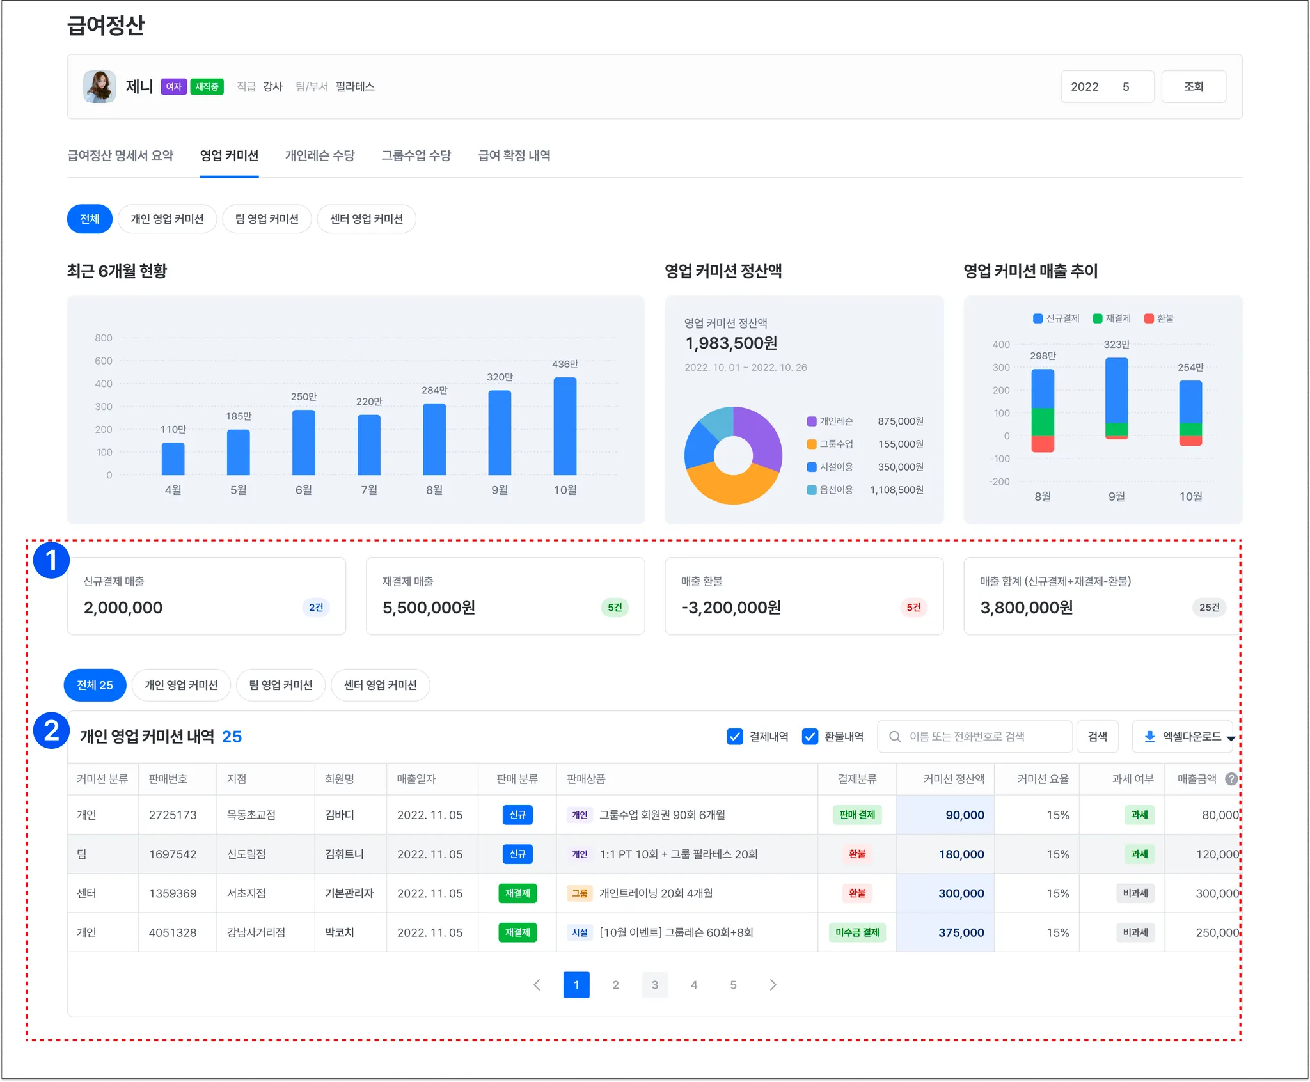This screenshot has height=1082, width=1310.
Task: Go to previous page arrow
Action: (537, 985)
